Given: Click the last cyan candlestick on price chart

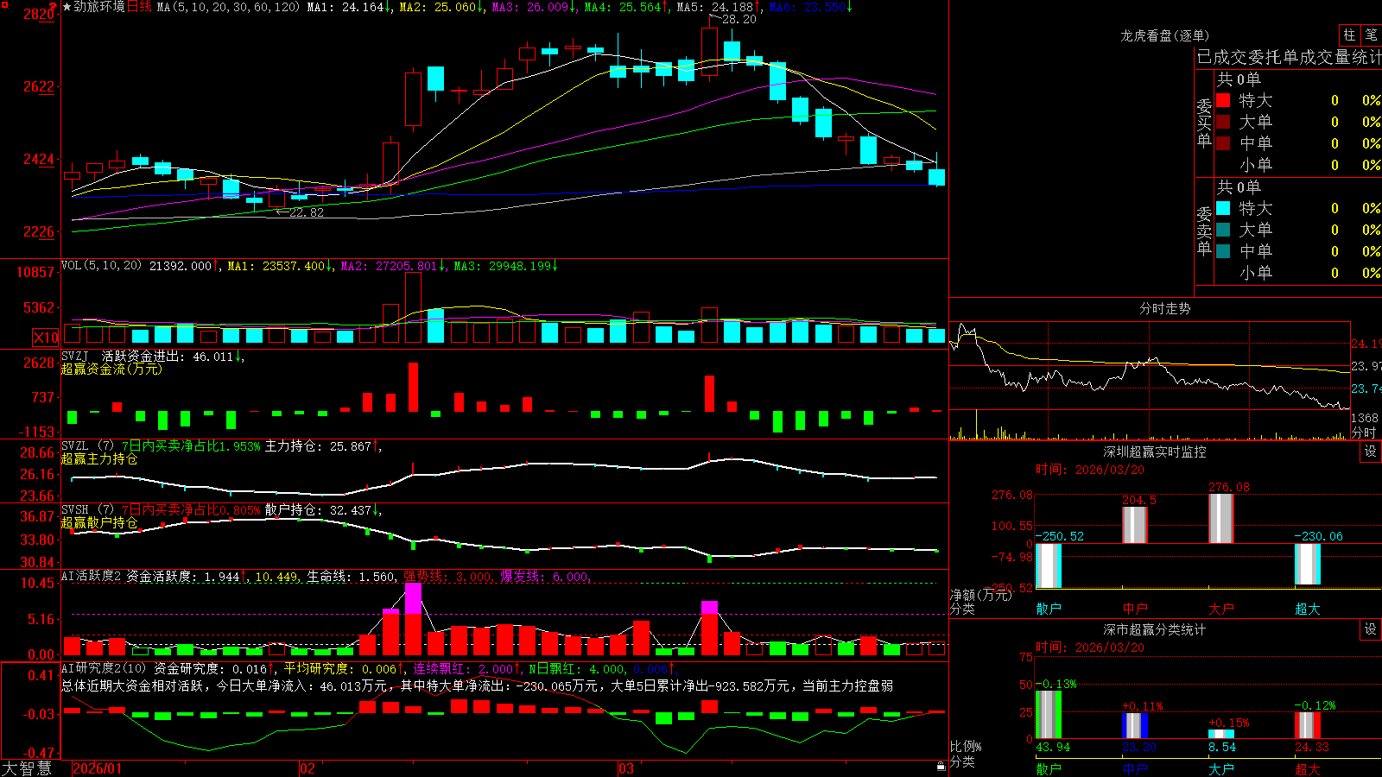Looking at the screenshot, I should [936, 177].
